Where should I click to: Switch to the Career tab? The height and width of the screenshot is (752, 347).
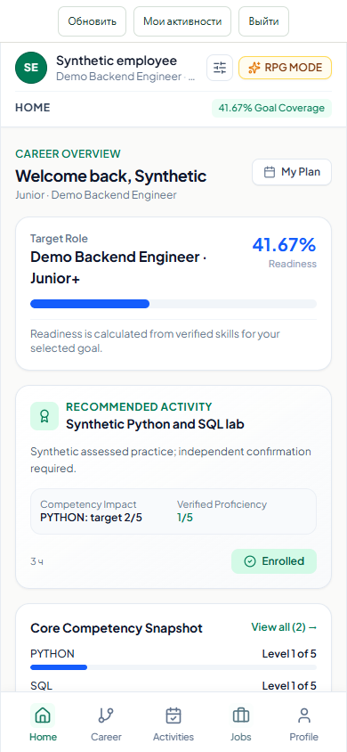(106, 723)
